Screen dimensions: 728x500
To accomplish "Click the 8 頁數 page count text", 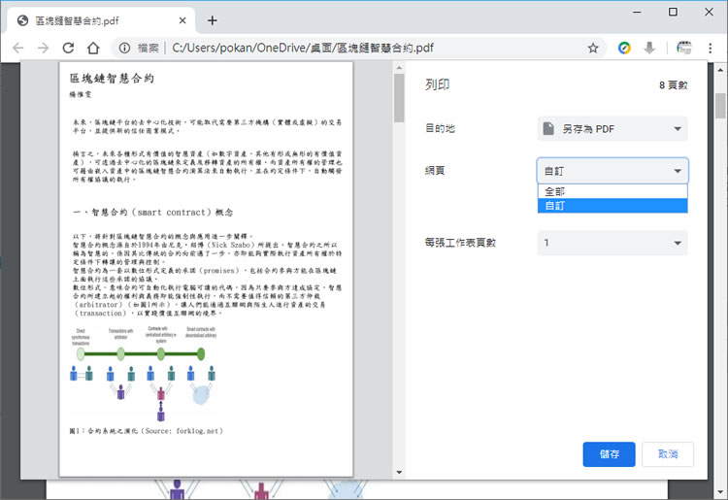I will point(674,85).
